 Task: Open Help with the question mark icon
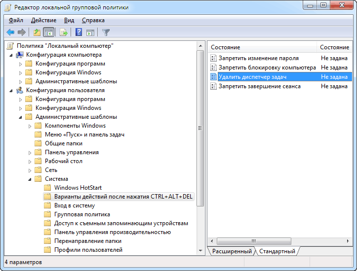(79, 32)
